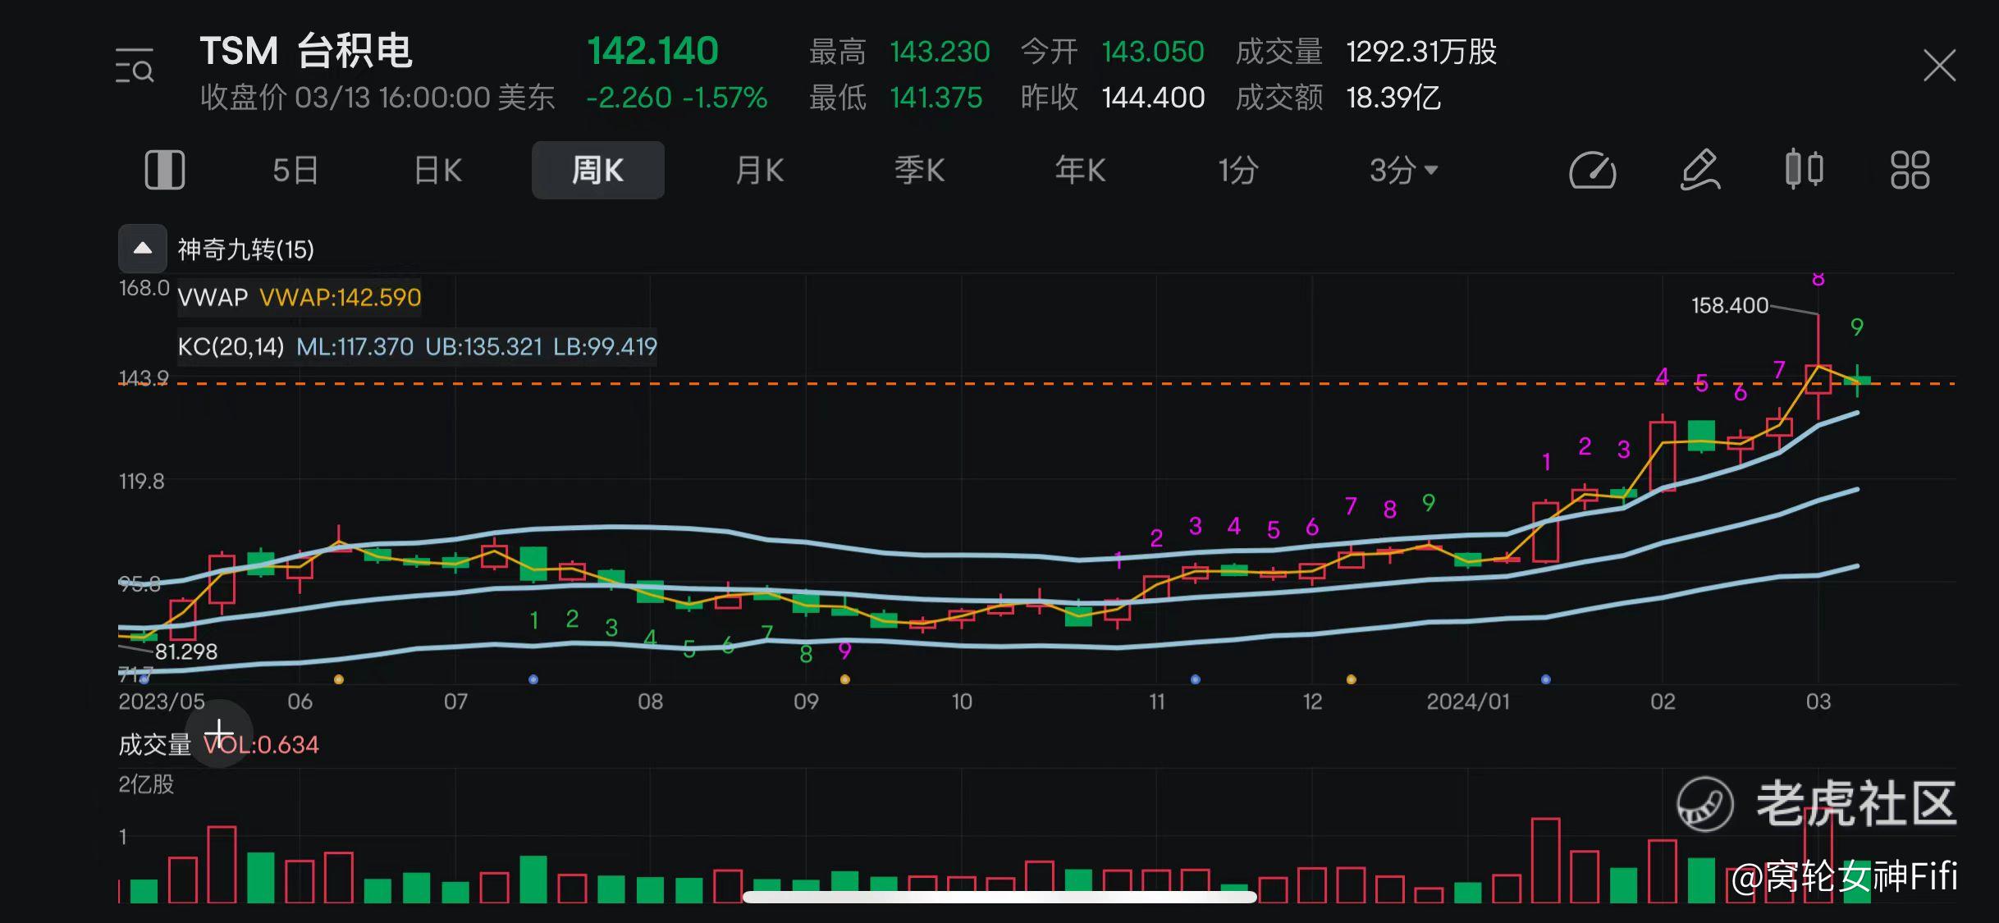Click the 神奇九转(15) indicator label
Screen dimensions: 1999x923
pos(246,249)
